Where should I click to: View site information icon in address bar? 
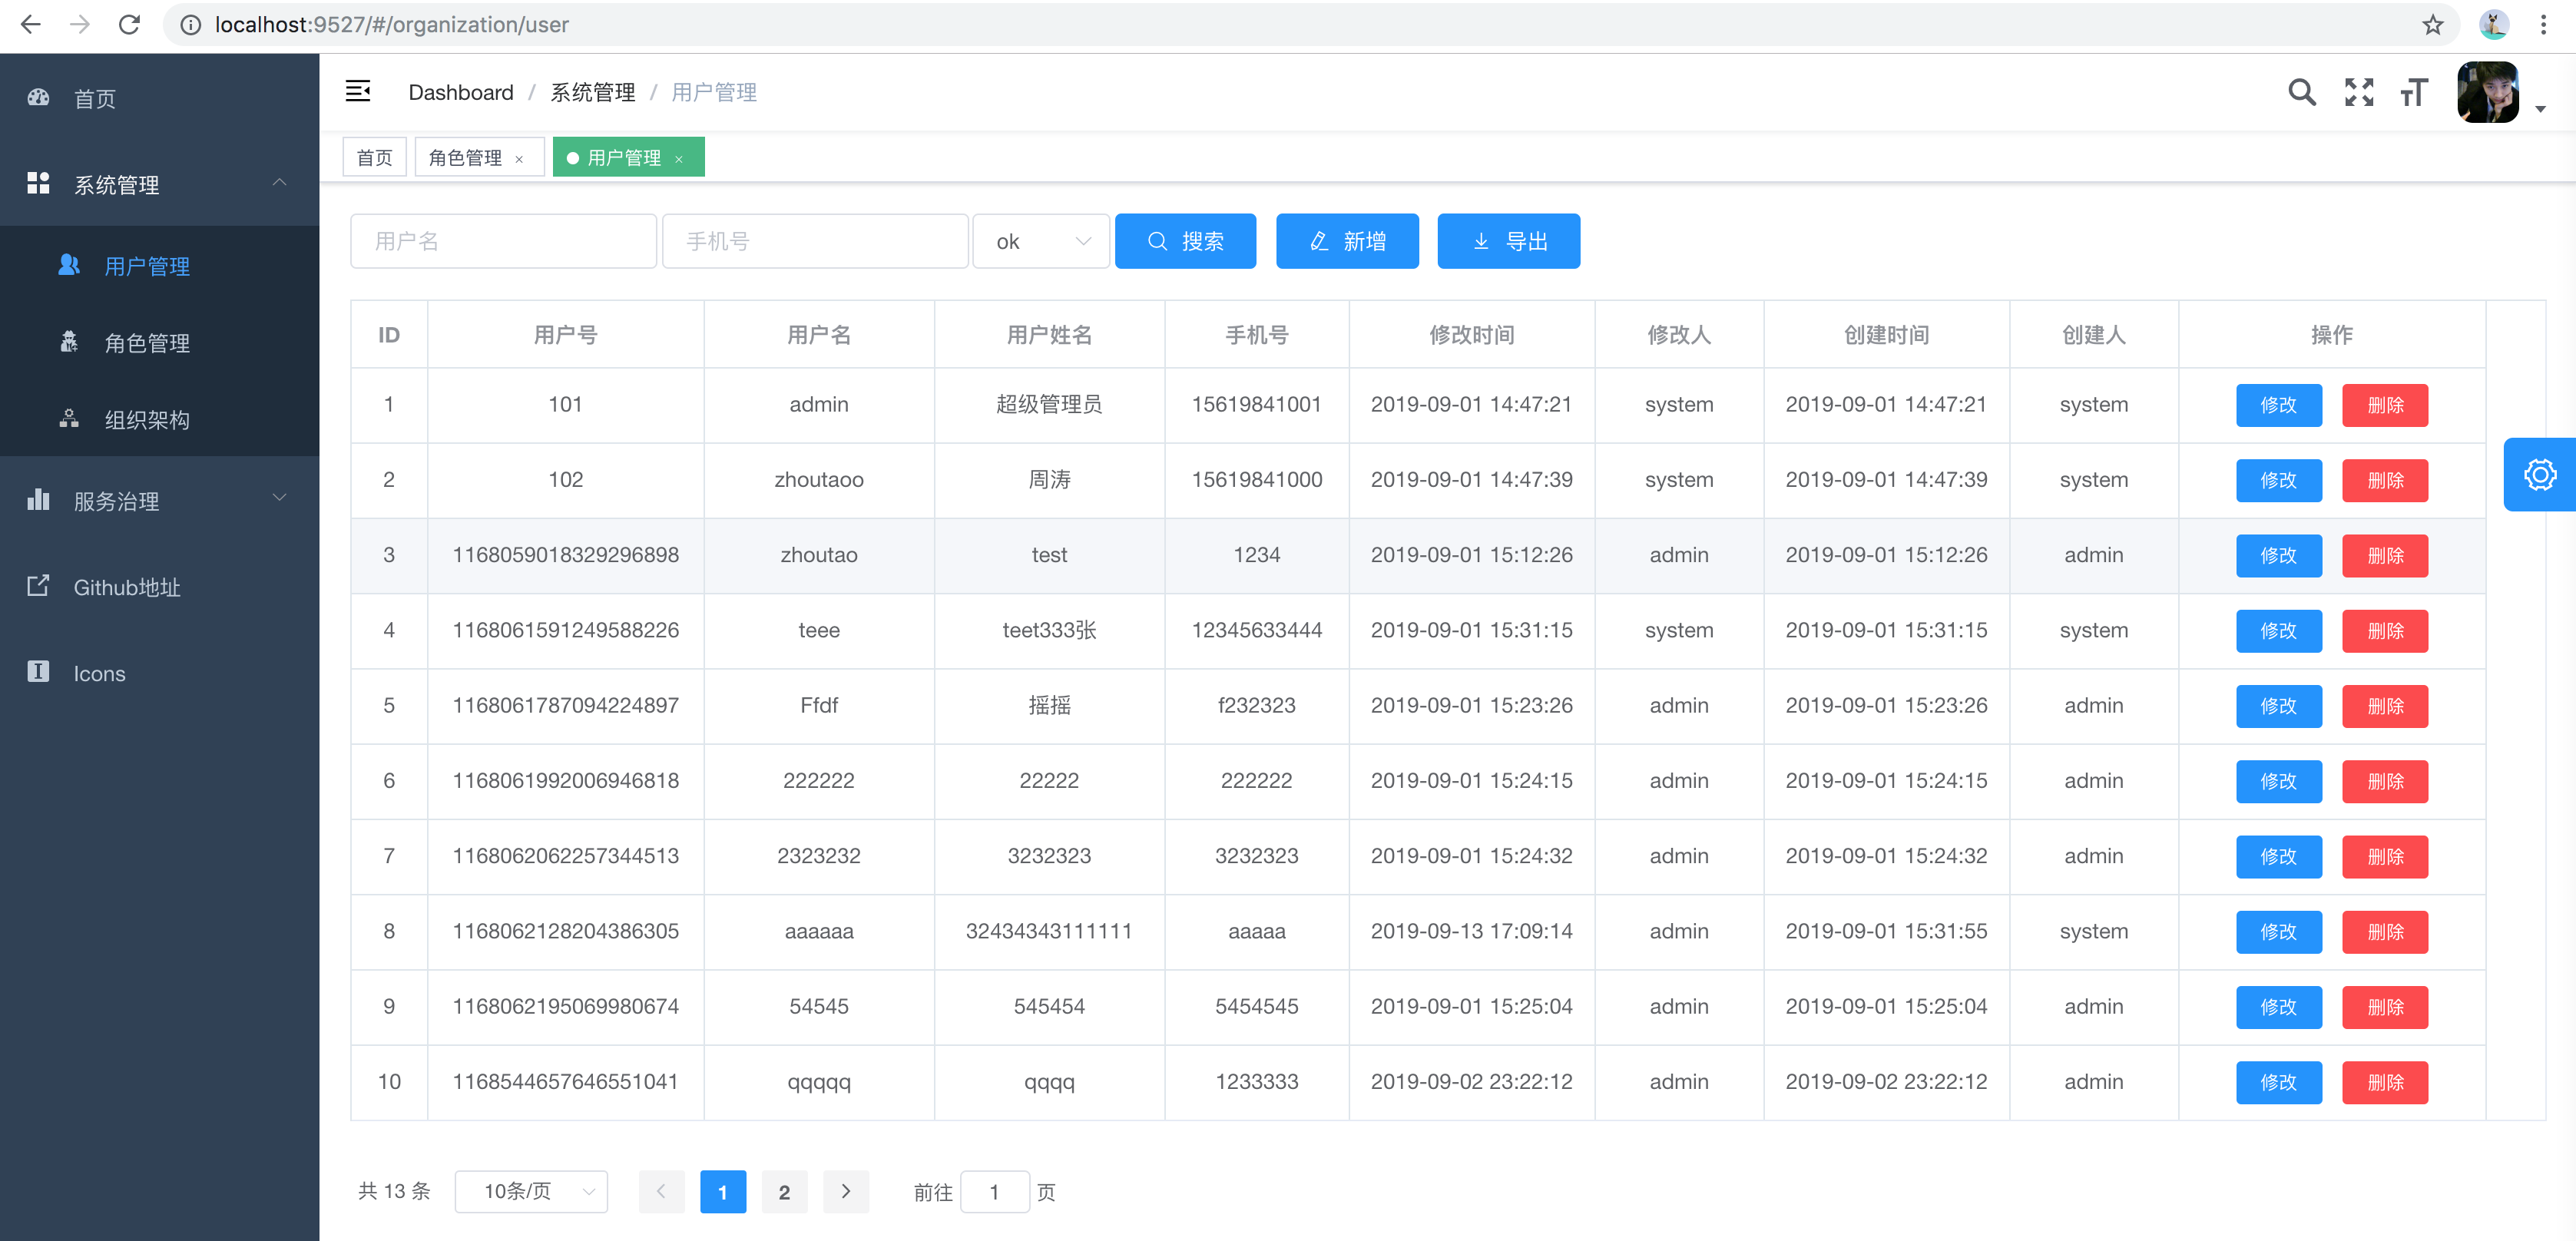[x=190, y=25]
